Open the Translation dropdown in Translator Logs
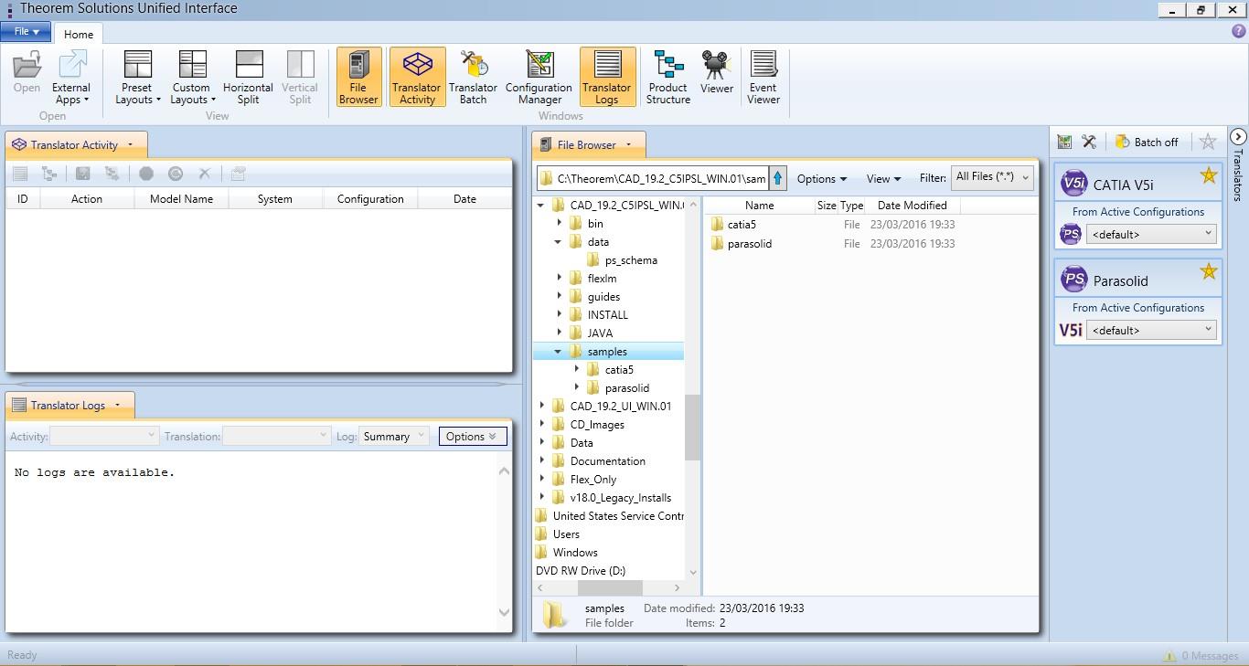 click(x=276, y=437)
